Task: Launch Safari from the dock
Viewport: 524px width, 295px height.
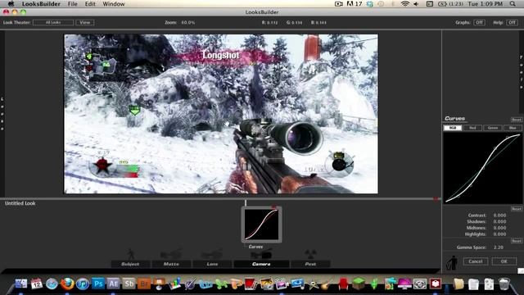Action: tap(52, 284)
